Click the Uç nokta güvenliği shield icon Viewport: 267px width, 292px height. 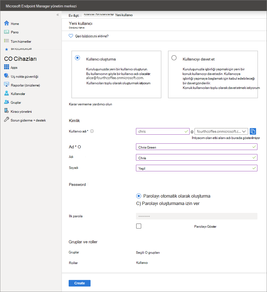click(x=7, y=76)
